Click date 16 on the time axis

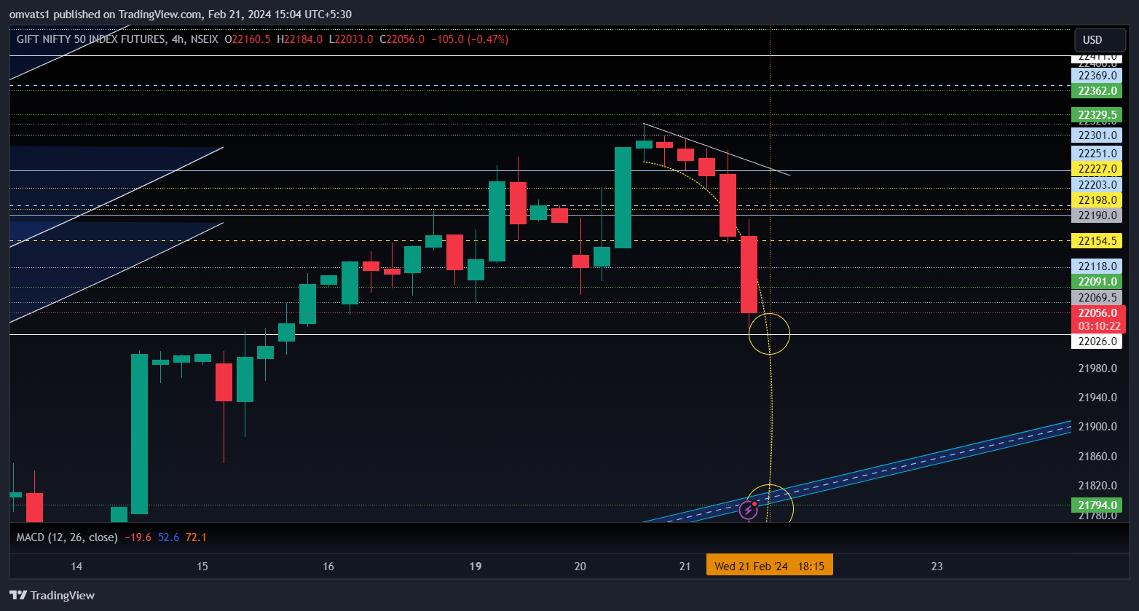tap(328, 566)
